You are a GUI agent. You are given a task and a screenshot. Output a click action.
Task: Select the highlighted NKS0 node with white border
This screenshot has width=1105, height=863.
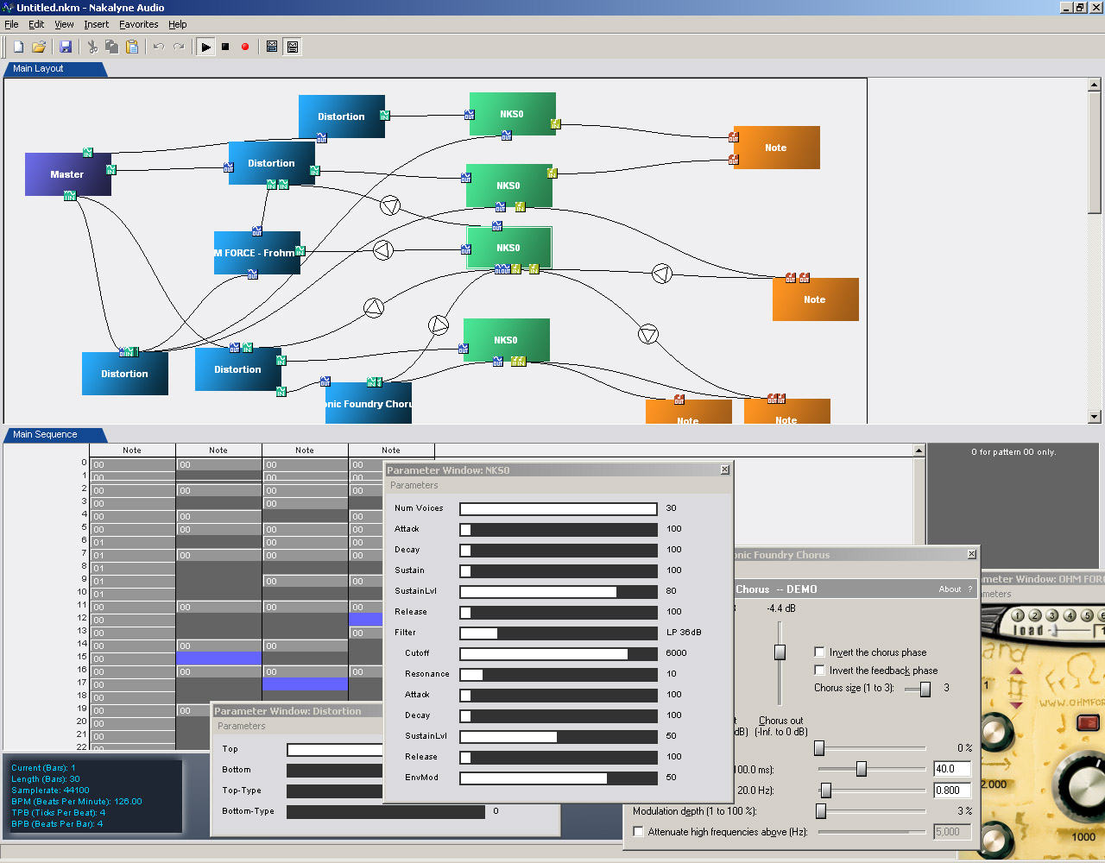[x=508, y=248]
